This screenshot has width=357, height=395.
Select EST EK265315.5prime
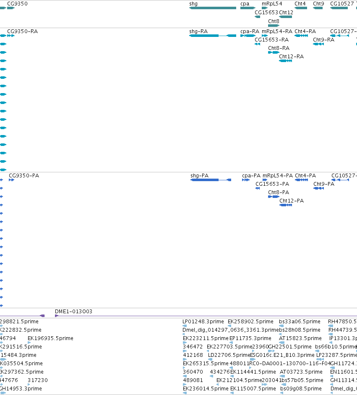click(x=206, y=364)
